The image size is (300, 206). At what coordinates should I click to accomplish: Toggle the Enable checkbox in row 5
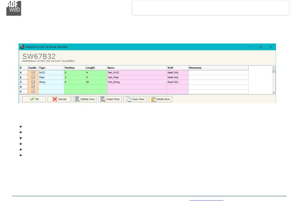tap(33, 91)
